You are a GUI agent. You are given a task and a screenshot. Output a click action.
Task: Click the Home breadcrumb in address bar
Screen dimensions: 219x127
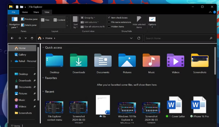[49, 38]
